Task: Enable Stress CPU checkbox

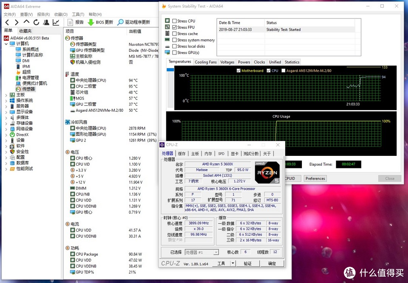Action: [x=175, y=21]
